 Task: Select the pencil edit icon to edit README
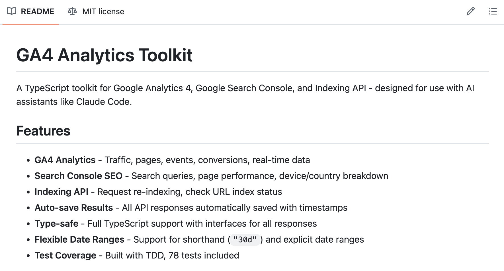[x=471, y=11]
